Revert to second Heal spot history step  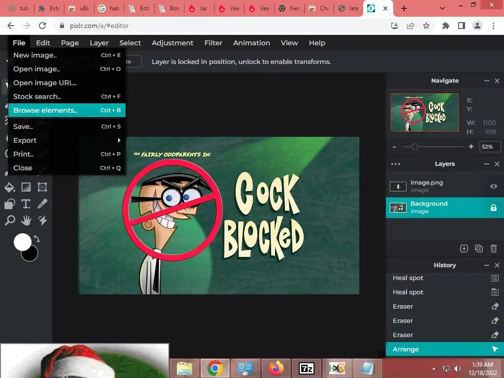coord(445,292)
